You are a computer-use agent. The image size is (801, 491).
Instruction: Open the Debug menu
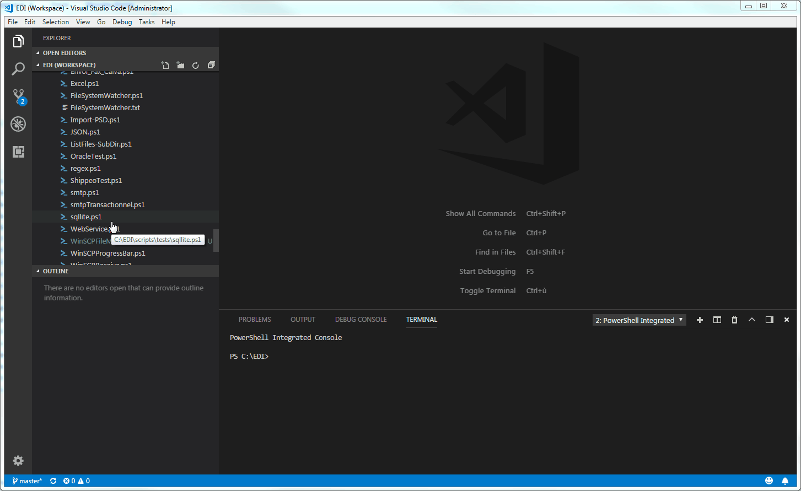(122, 22)
